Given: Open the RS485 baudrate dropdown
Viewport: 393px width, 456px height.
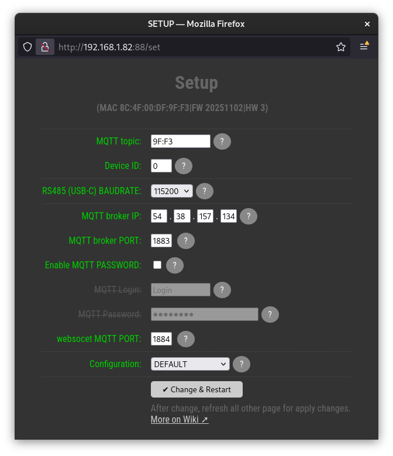Looking at the screenshot, I should pyautogui.click(x=171, y=191).
